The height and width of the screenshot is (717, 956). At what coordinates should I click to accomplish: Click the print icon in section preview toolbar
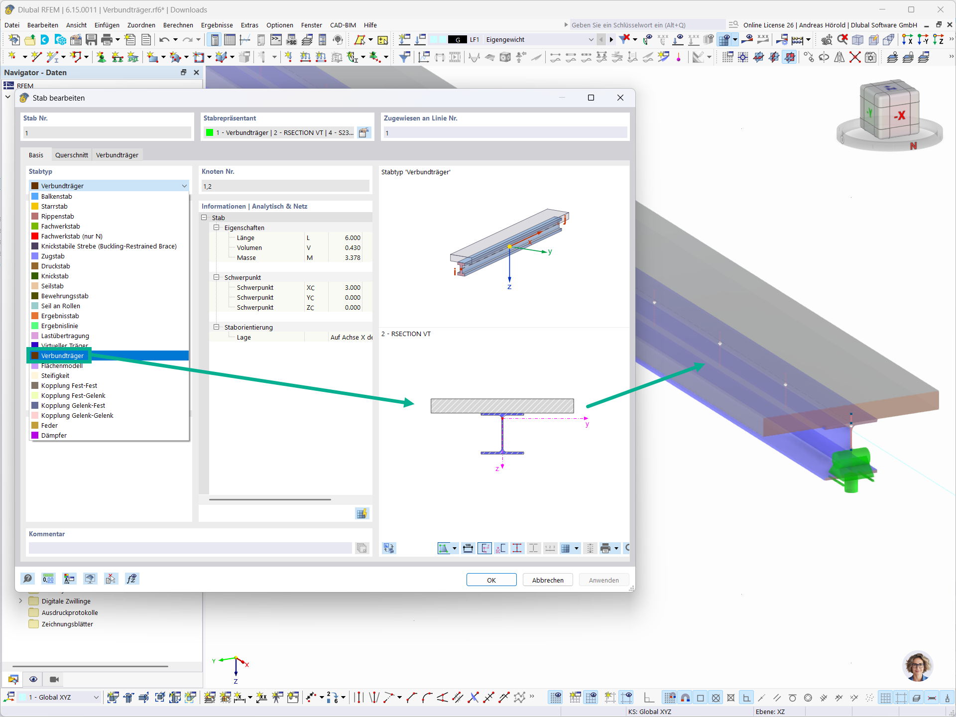(605, 548)
